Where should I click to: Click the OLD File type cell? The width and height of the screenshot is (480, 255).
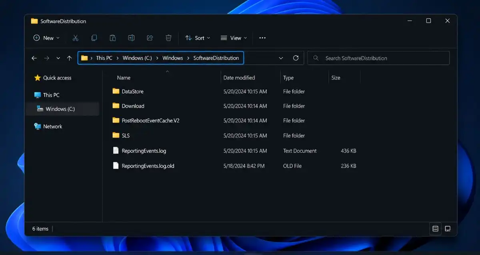point(292,166)
